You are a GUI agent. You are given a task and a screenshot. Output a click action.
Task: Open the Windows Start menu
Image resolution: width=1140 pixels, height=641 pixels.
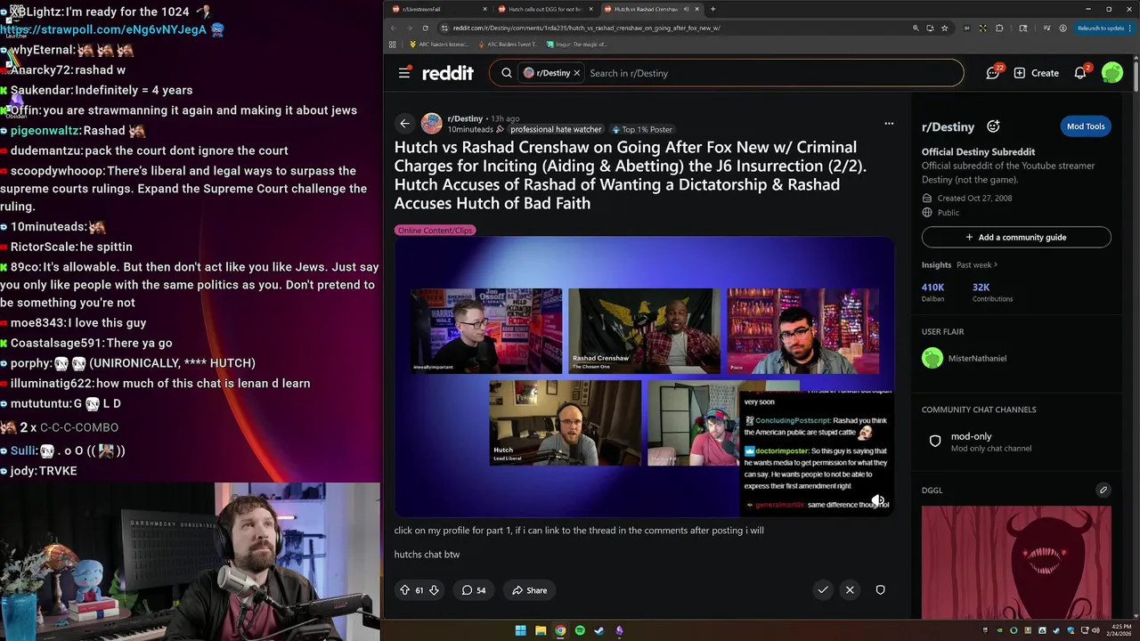pos(521,631)
